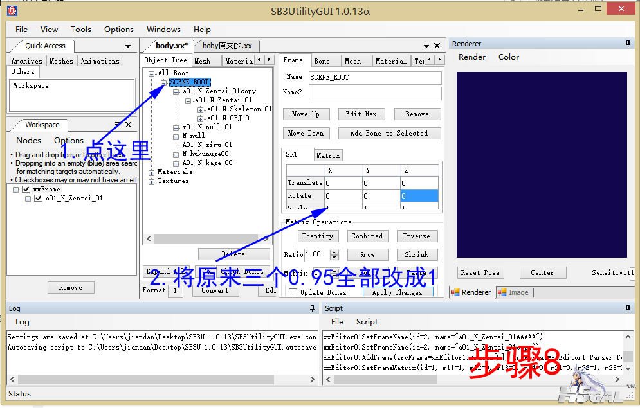This screenshot has width=640, height=408.
Task: Select the Translate X cell
Action: point(343,183)
